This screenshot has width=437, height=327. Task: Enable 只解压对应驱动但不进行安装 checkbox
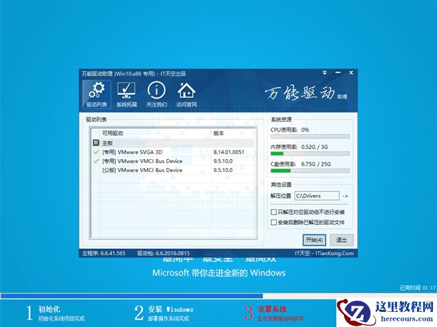tap(273, 212)
